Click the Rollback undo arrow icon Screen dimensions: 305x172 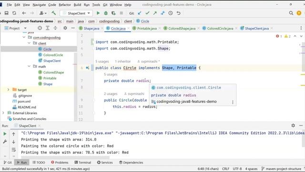(x=178, y=13)
